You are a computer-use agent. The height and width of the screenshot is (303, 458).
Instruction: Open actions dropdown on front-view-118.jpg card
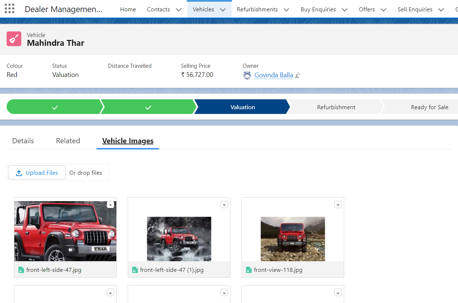point(338,205)
